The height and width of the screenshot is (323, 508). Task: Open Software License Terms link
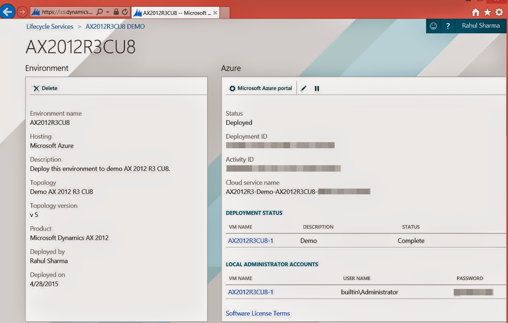coord(258,313)
